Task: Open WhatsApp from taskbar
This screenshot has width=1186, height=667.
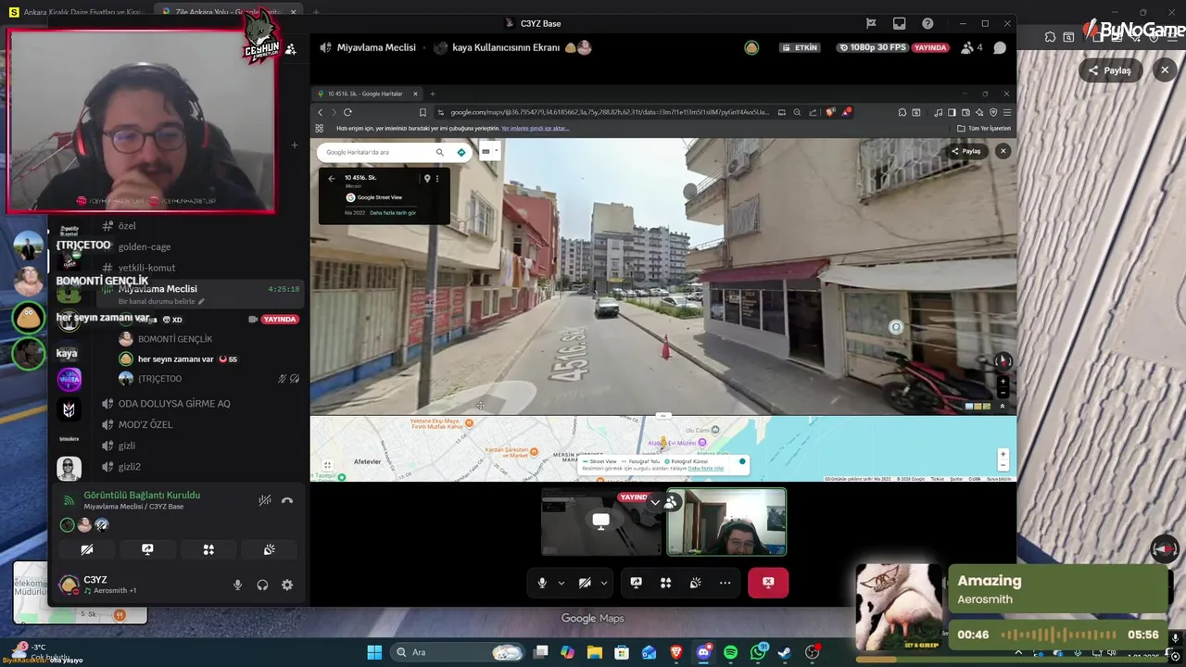Action: [x=759, y=652]
